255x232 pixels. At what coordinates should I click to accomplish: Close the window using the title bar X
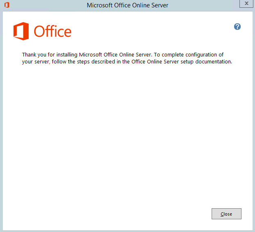click(246, 3)
